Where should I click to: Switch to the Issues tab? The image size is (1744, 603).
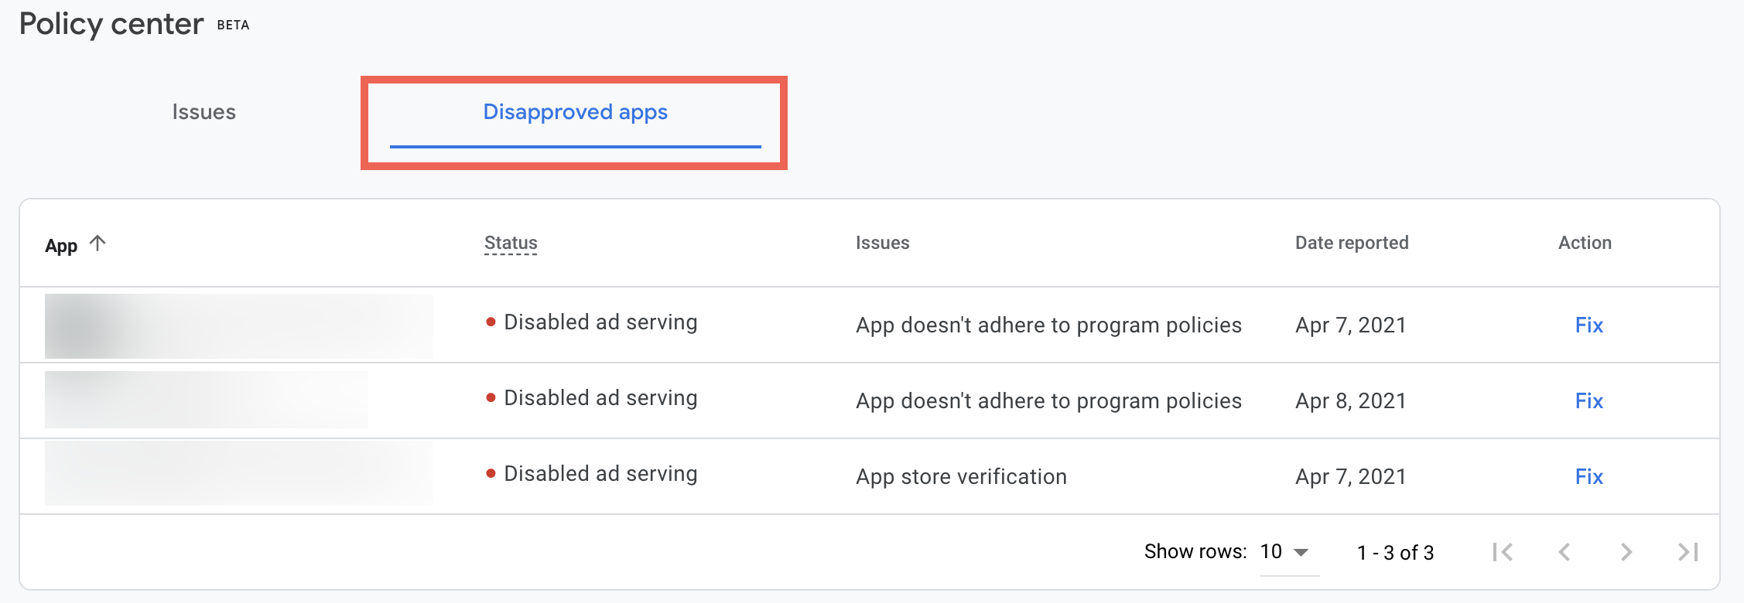click(x=203, y=112)
